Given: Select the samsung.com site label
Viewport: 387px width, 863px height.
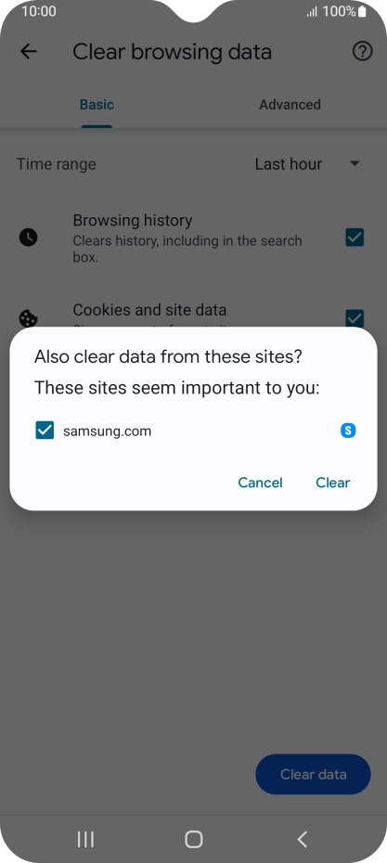Looking at the screenshot, I should pyautogui.click(x=108, y=431).
